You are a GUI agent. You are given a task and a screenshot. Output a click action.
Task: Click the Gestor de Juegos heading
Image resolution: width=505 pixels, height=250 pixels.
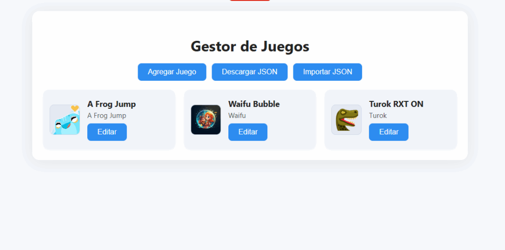[250, 46]
